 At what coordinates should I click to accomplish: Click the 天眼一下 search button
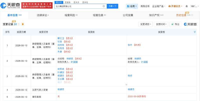click(x=112, y=6)
